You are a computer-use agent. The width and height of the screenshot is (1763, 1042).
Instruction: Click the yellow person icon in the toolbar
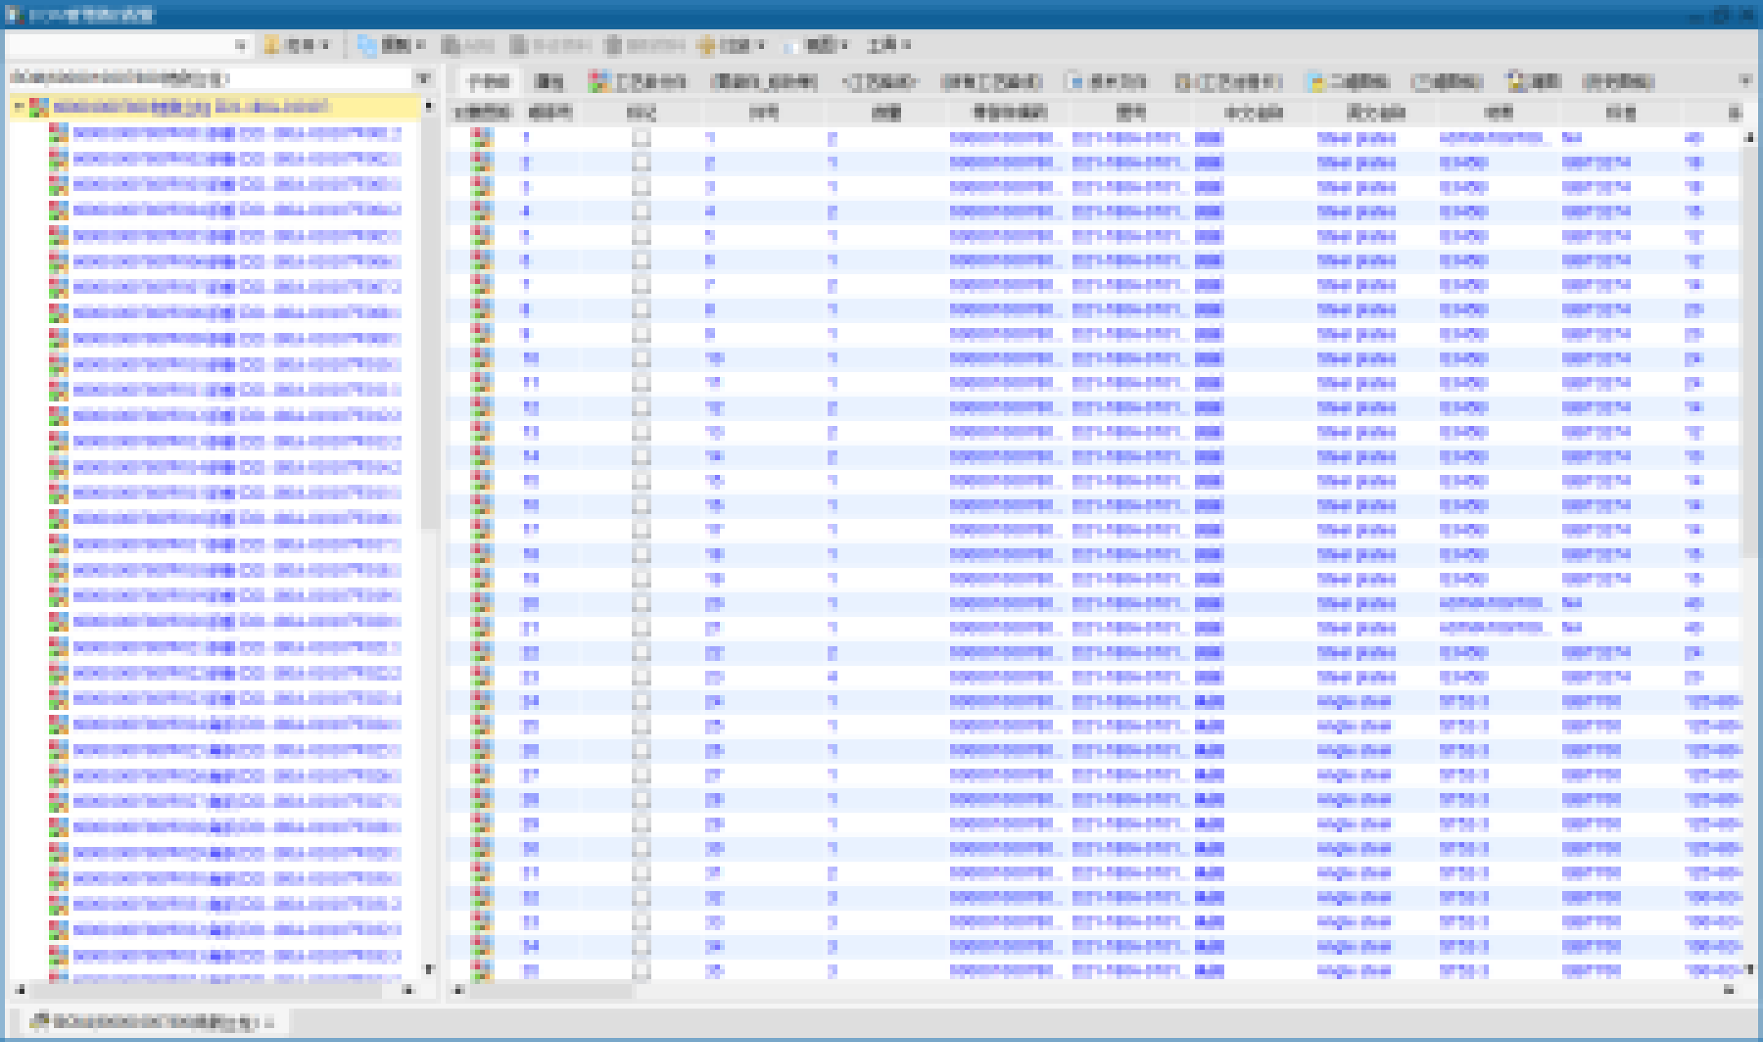[272, 46]
